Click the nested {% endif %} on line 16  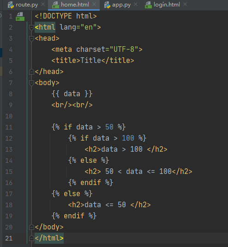[90, 183]
